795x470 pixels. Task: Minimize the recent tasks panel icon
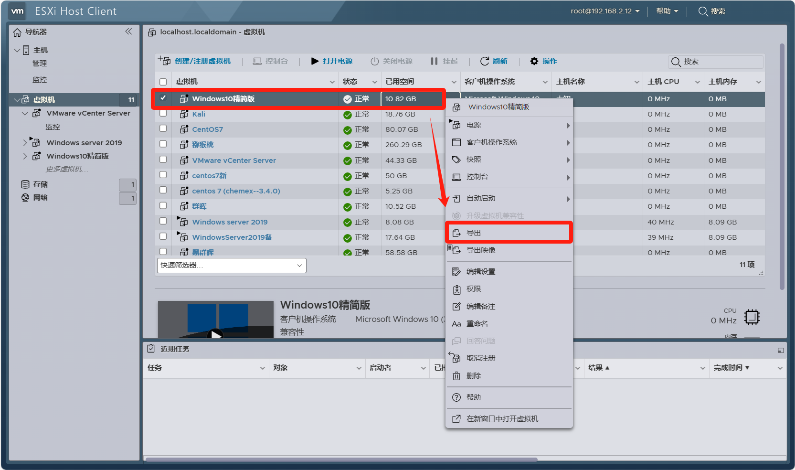[x=781, y=350]
